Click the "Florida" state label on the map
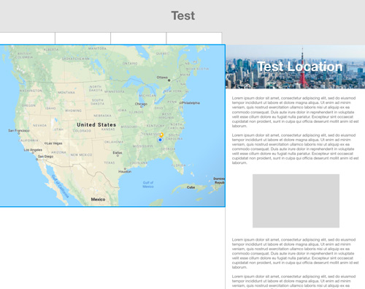The width and height of the screenshot is (365, 289). coord(178,165)
